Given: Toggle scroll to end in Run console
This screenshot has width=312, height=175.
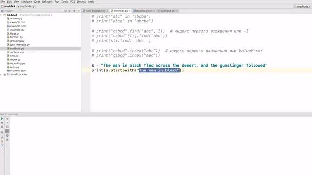Looking at the screenshot, I should point(7,131).
